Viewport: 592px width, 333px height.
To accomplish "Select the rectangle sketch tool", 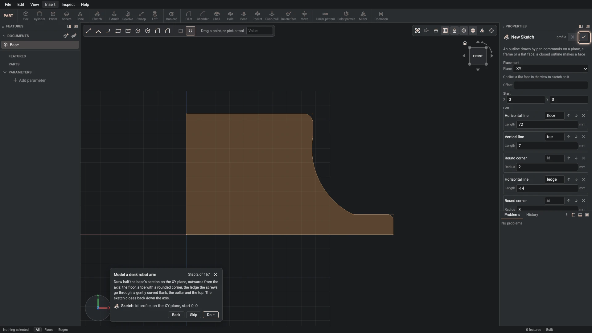I will coord(118,31).
